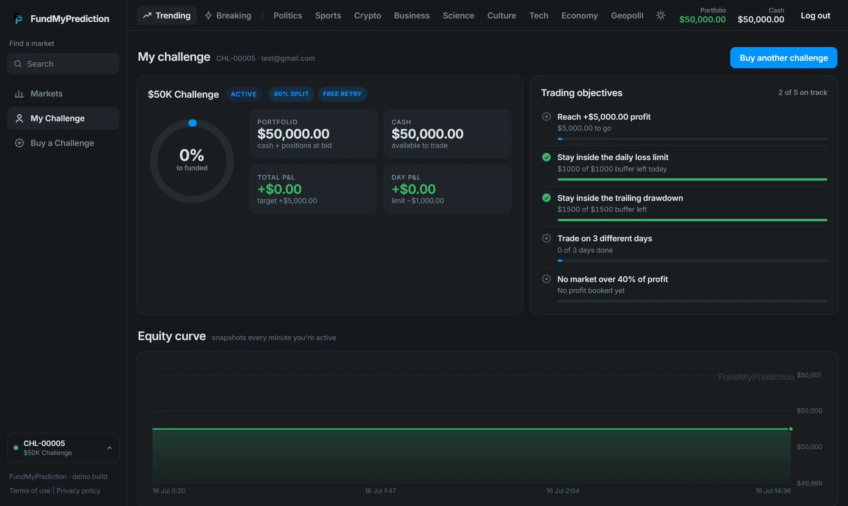Click '0 of 3 days done' text

[585, 250]
